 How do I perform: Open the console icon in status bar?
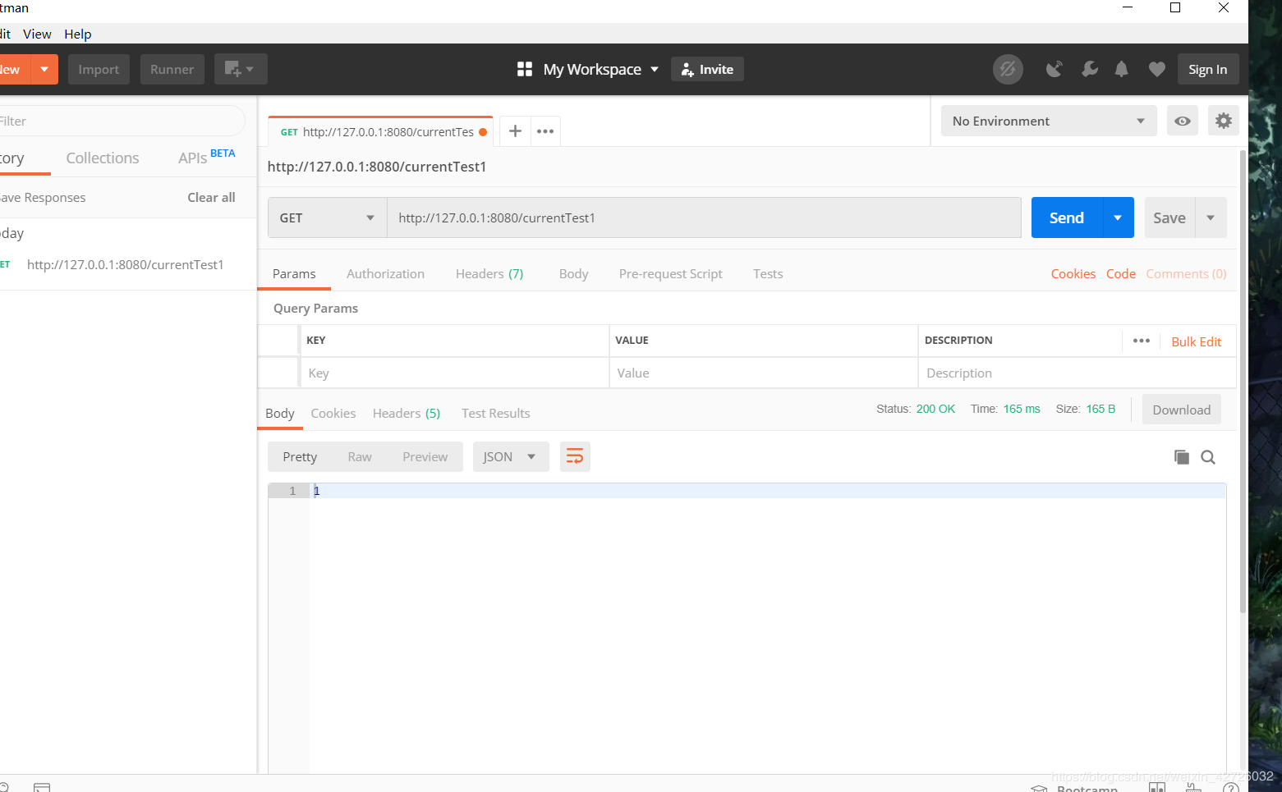click(42, 787)
